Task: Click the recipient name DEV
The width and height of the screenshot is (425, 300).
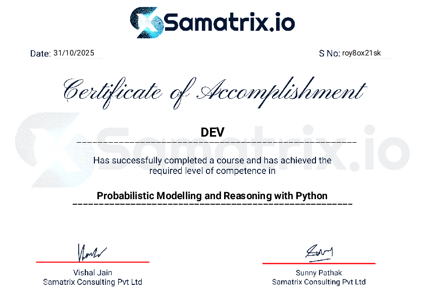Action: (x=212, y=133)
